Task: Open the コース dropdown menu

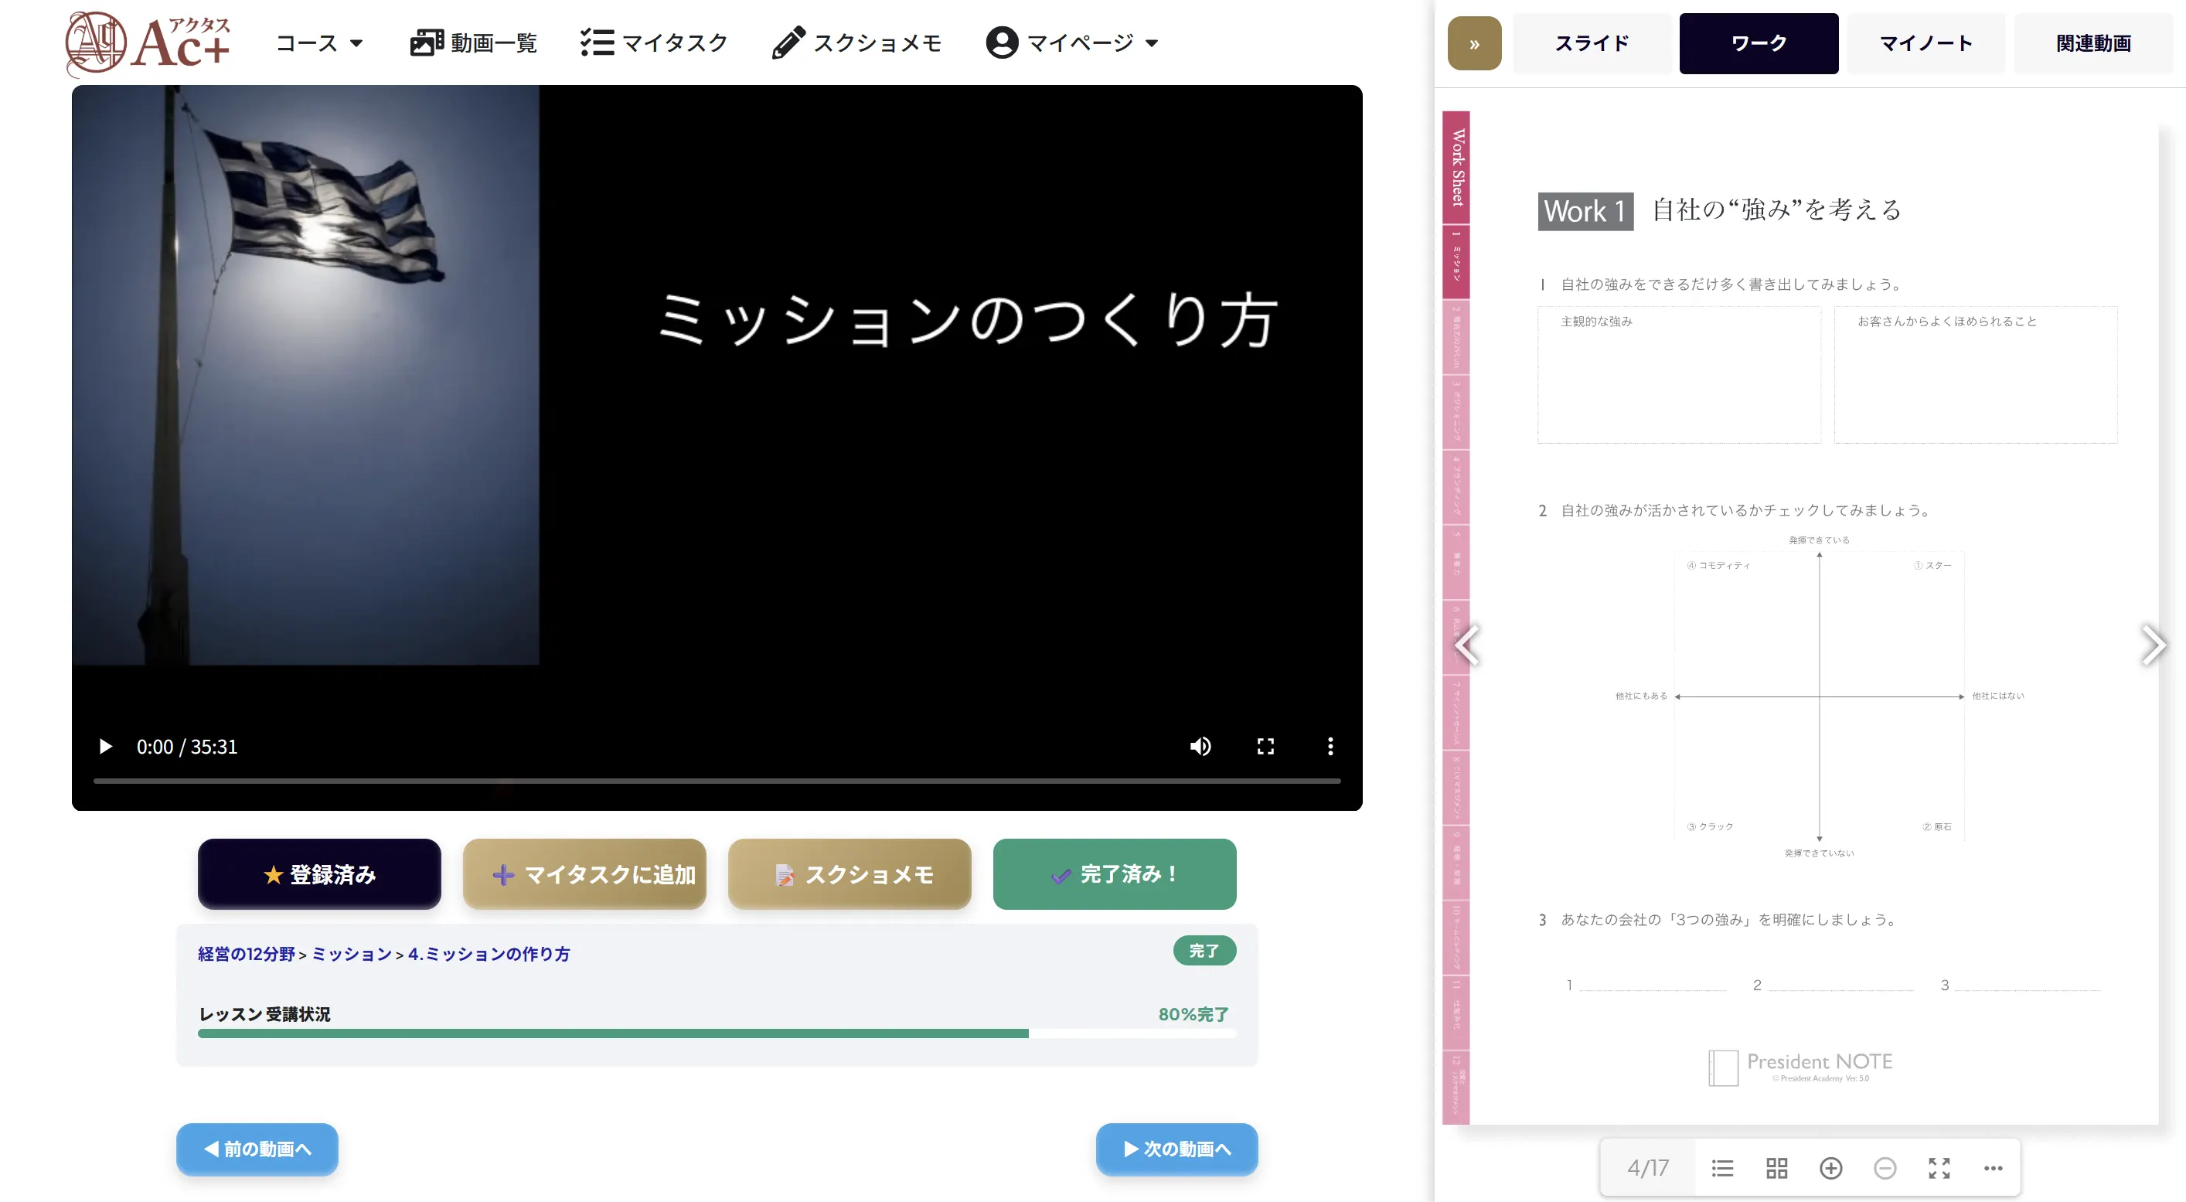Action: pos(319,43)
